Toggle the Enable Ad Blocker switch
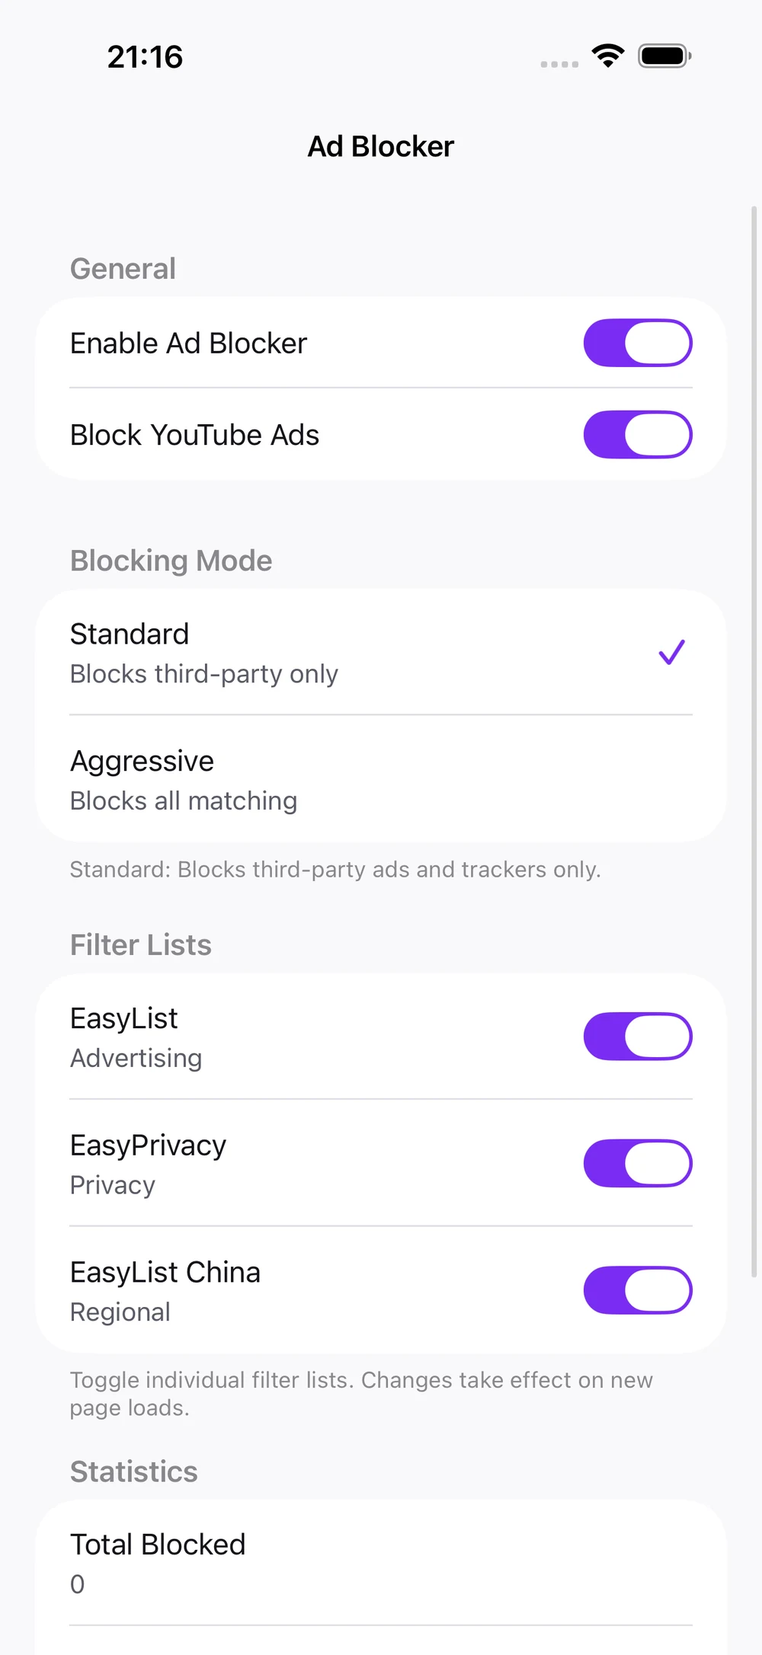The width and height of the screenshot is (762, 1655). (x=638, y=343)
